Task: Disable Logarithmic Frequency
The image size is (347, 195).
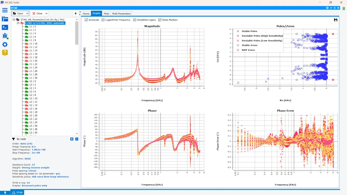Action: click(x=103, y=20)
